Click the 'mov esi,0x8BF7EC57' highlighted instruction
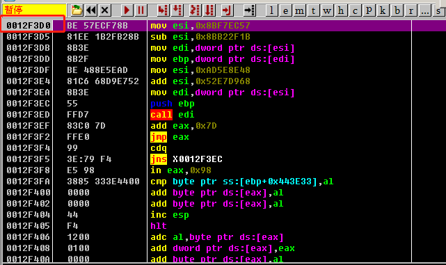Image resolution: width=446 pixels, height=265 pixels. pos(200,26)
